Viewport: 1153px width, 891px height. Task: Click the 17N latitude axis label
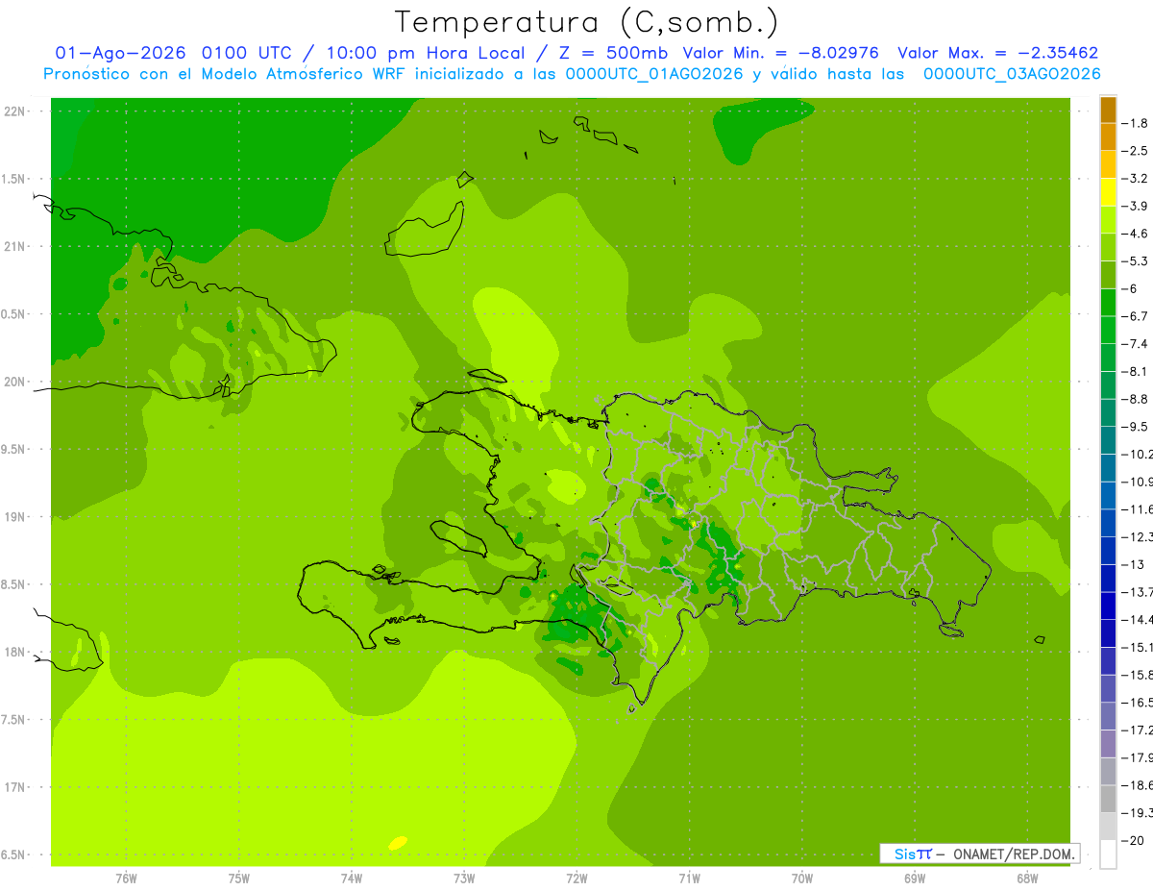pos(14,787)
